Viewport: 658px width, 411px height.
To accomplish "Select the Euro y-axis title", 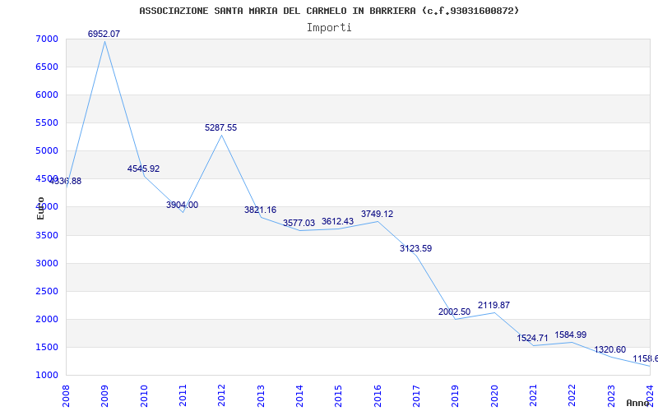I will tap(40, 208).
